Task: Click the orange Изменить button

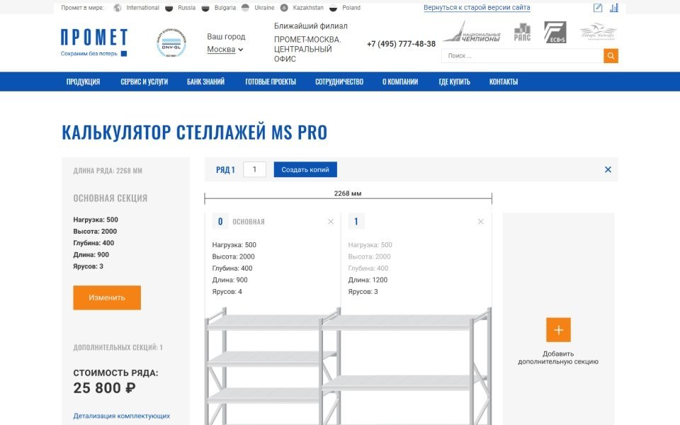Action: pos(107,297)
